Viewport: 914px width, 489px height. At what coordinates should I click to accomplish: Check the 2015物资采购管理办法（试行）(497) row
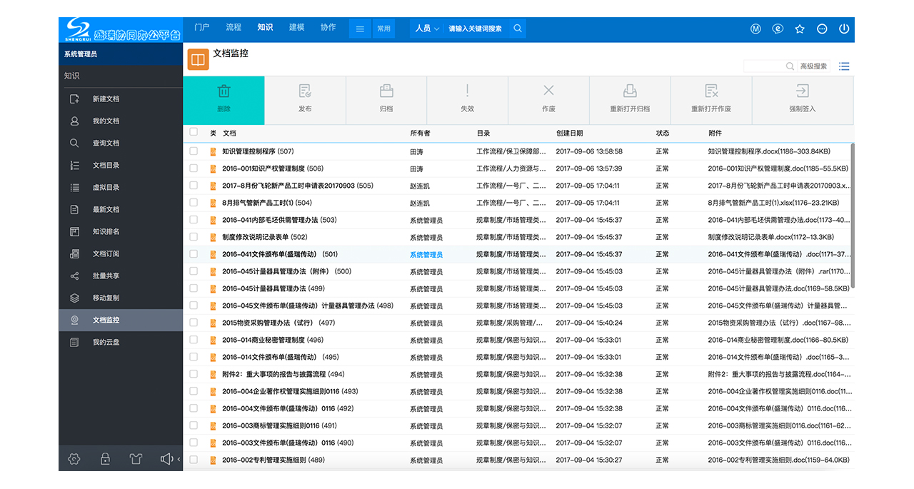pos(194,323)
